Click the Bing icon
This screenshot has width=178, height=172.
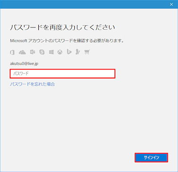[x=69, y=52]
